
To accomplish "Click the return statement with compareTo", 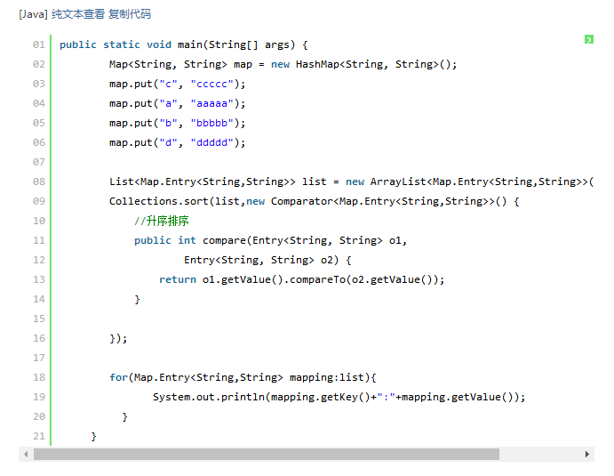I will [x=301, y=279].
